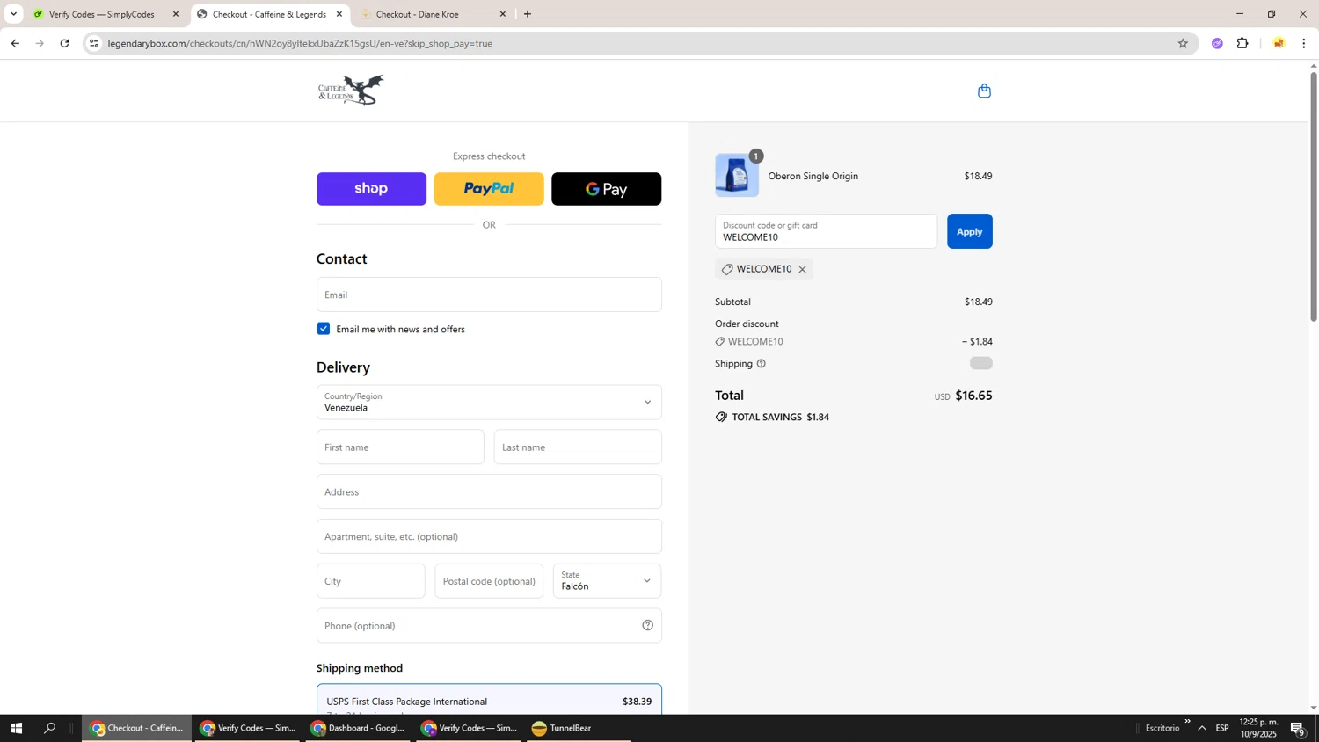Open the notification center icon
This screenshot has height=742, width=1319.
(1298, 728)
